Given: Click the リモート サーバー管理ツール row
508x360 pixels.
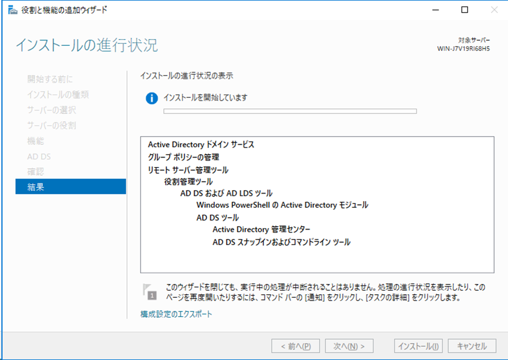Looking at the screenshot, I should tap(188, 170).
